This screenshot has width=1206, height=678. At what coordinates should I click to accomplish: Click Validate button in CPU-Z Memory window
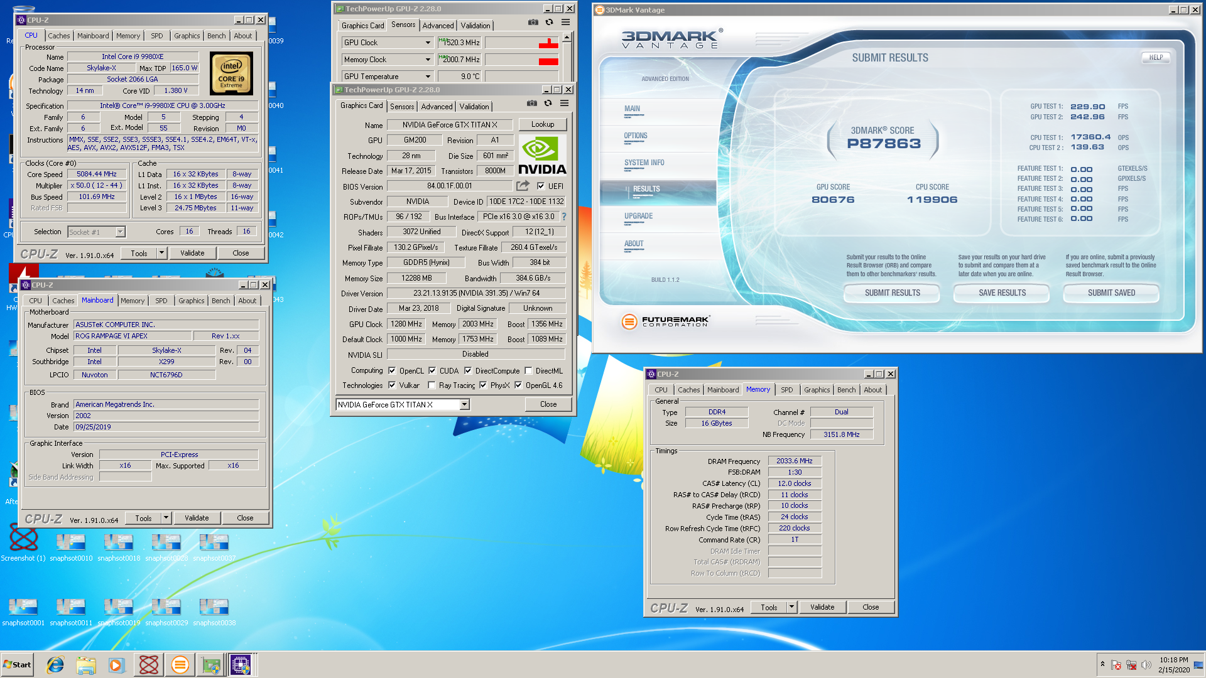click(x=822, y=607)
